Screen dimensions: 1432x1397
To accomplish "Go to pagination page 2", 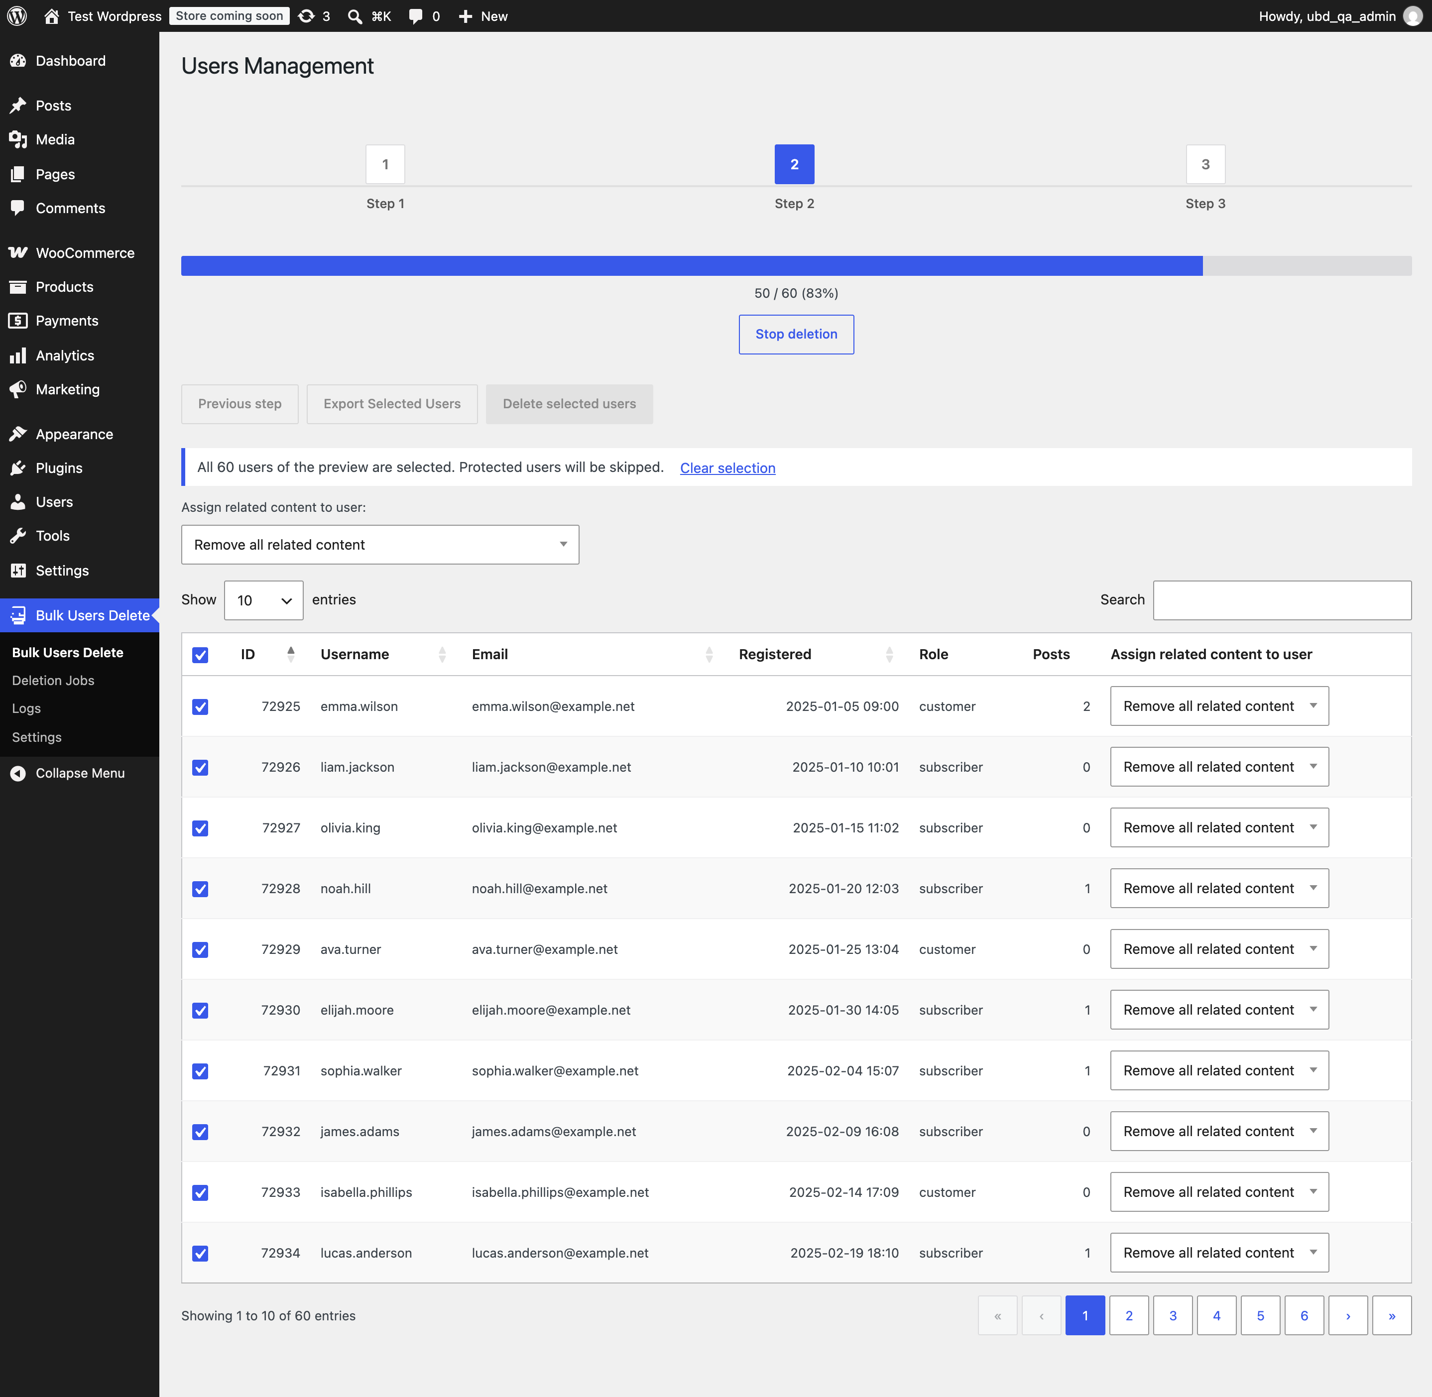I will coord(1128,1315).
